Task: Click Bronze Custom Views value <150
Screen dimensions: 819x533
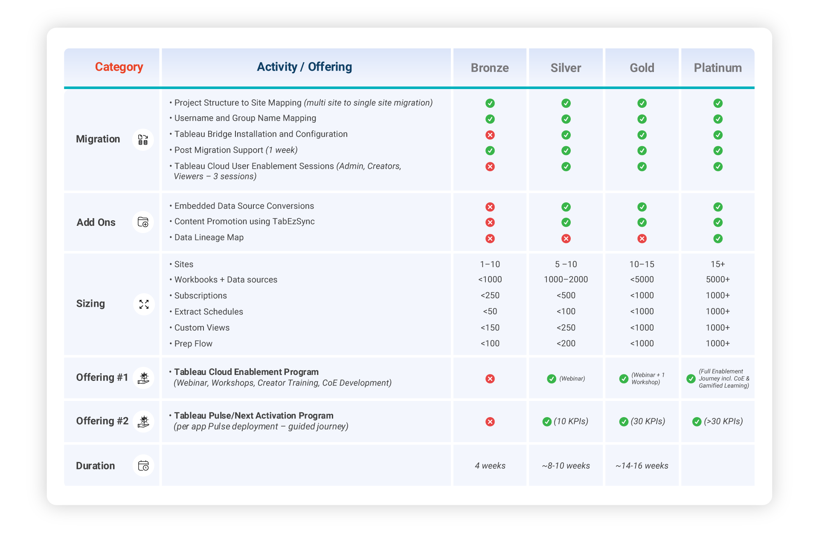Action: coord(490,328)
